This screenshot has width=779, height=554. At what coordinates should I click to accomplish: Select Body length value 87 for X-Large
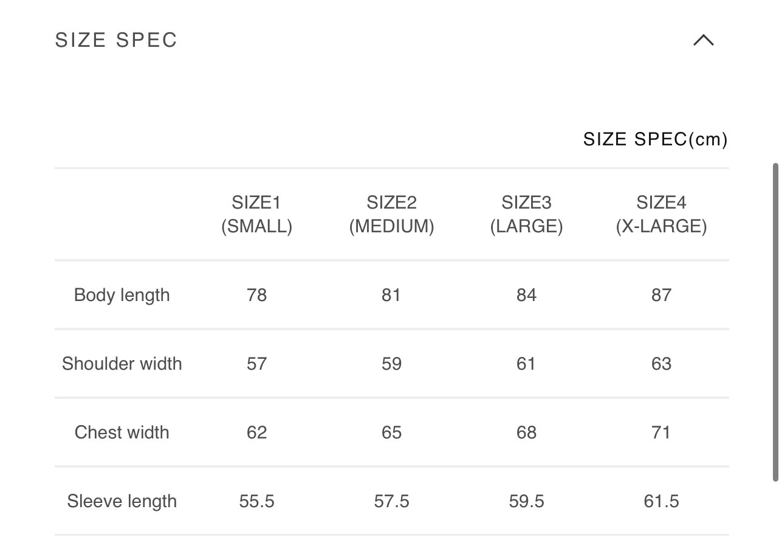pyautogui.click(x=661, y=295)
